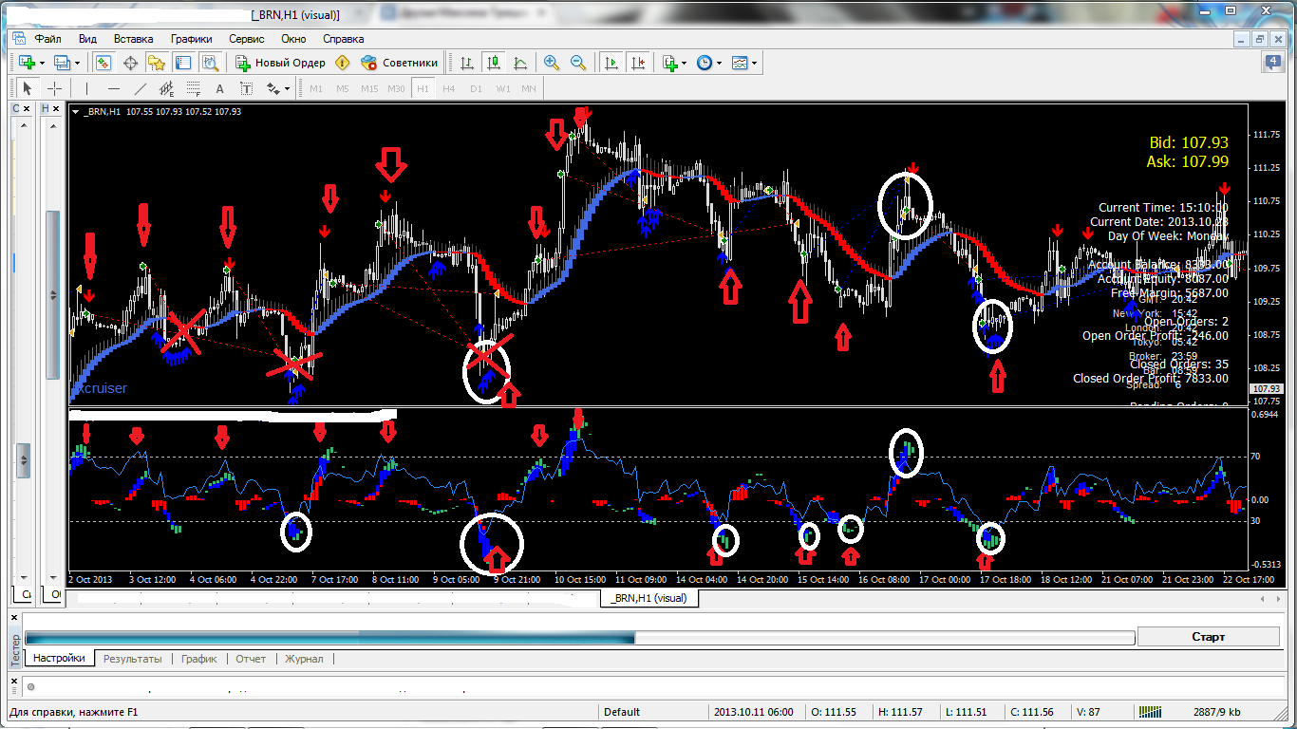Open the Periods clock icon
Viewport: 1297px width, 729px height.
pyautogui.click(x=705, y=63)
